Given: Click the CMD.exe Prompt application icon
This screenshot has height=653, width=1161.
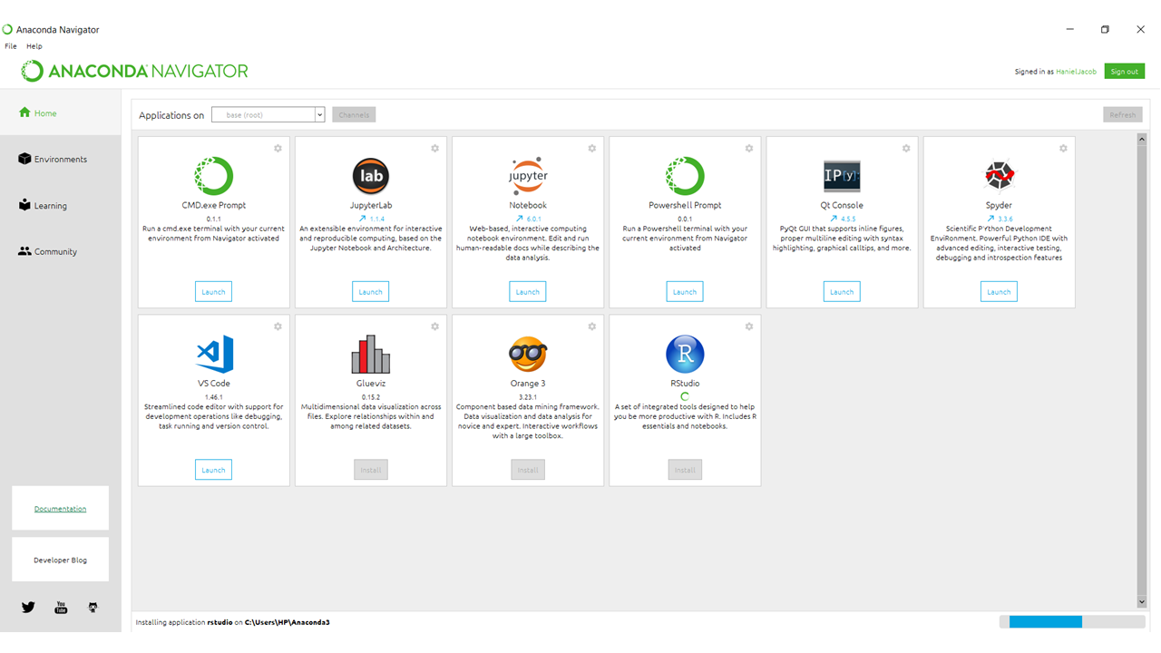Looking at the screenshot, I should [x=214, y=176].
